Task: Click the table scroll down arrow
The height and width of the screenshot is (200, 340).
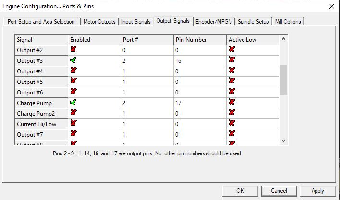Action: tap(283, 141)
